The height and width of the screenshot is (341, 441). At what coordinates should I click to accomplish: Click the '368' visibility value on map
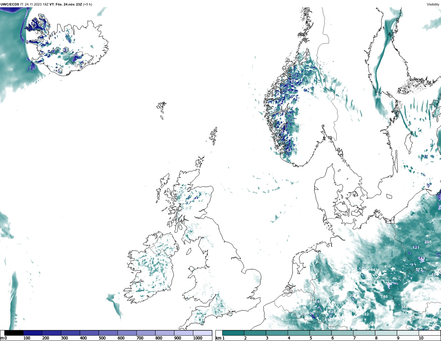coord(404,307)
